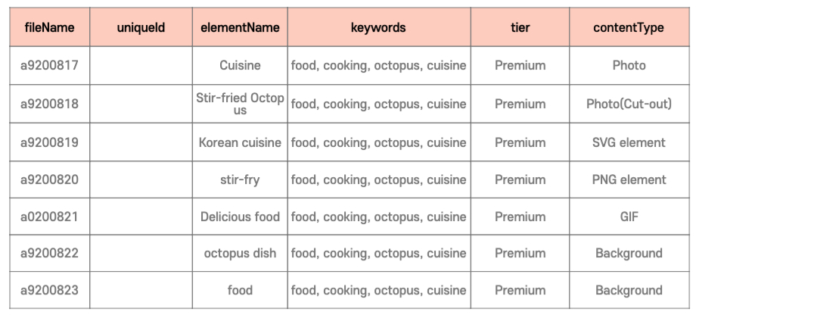Select the octopus dish cell

click(240, 254)
